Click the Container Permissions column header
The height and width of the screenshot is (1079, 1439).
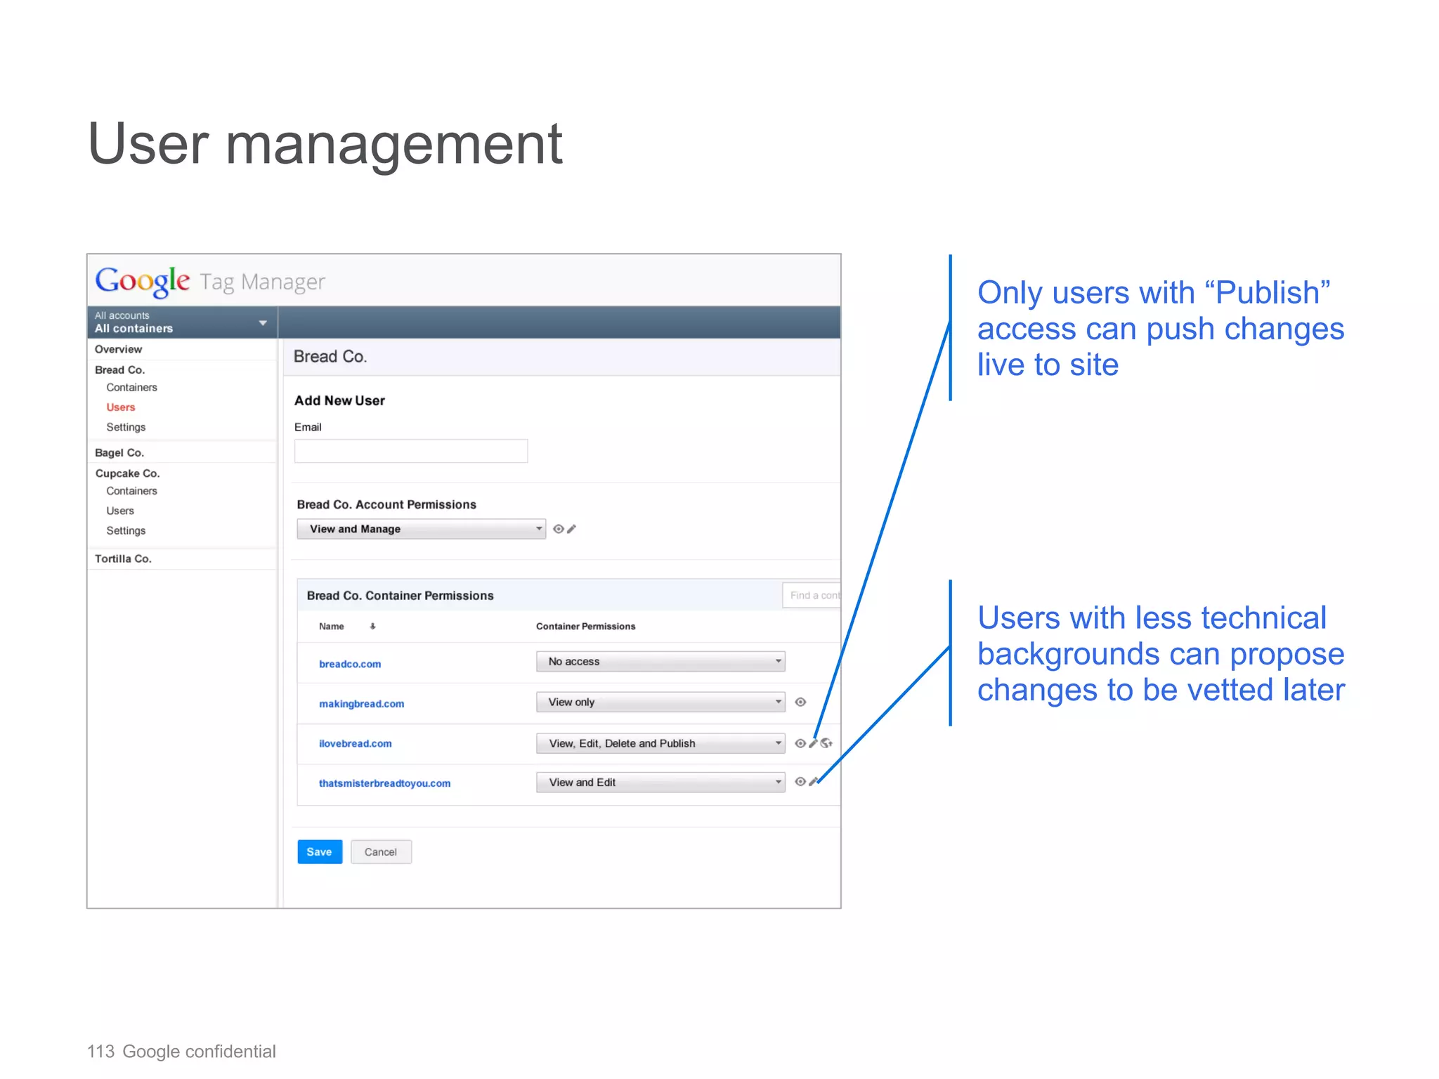point(585,627)
